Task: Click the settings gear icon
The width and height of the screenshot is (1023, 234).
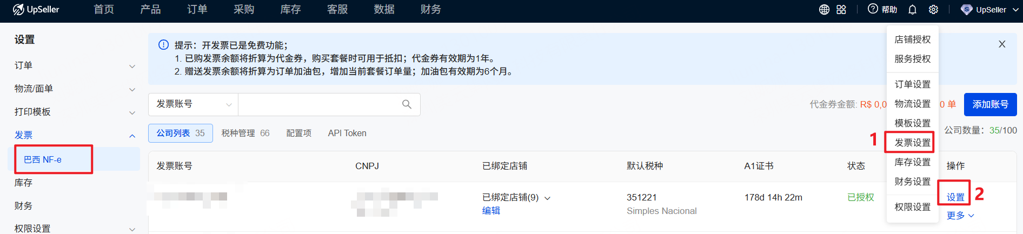Action: tap(933, 10)
